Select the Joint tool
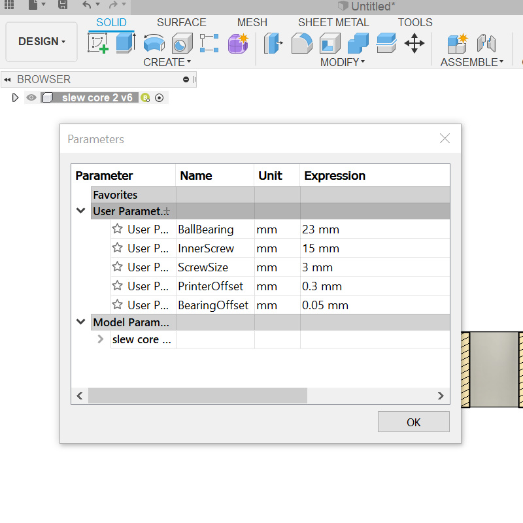The height and width of the screenshot is (523, 523). (486, 43)
